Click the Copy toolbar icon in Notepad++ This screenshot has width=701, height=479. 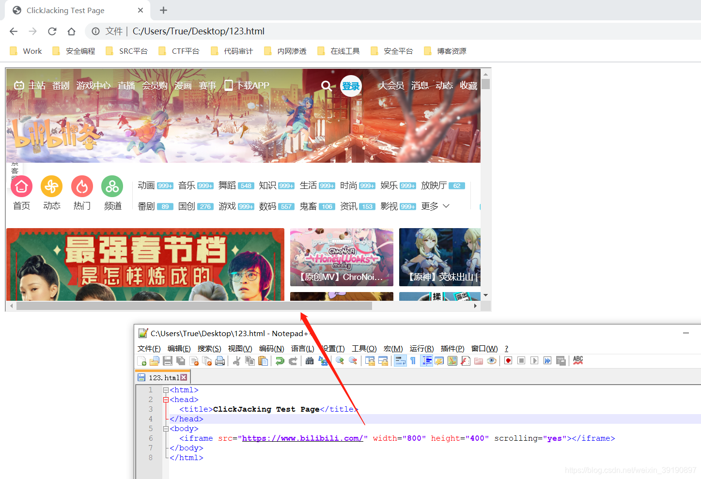coord(250,361)
